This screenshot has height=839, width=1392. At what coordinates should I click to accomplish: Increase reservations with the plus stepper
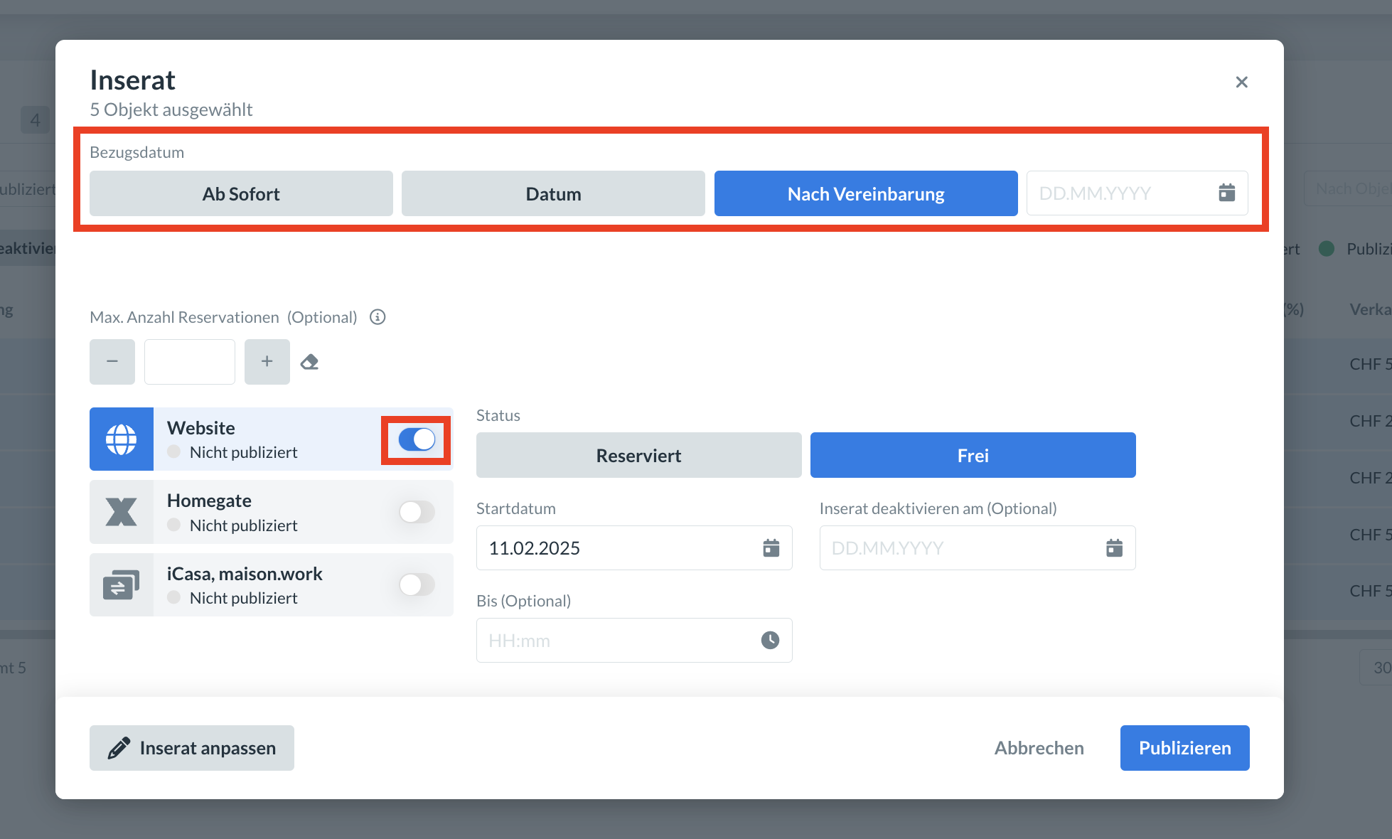pyautogui.click(x=267, y=362)
